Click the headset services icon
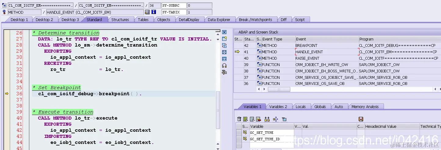Viewport: 441px width, 150px height. (x=224, y=65)
